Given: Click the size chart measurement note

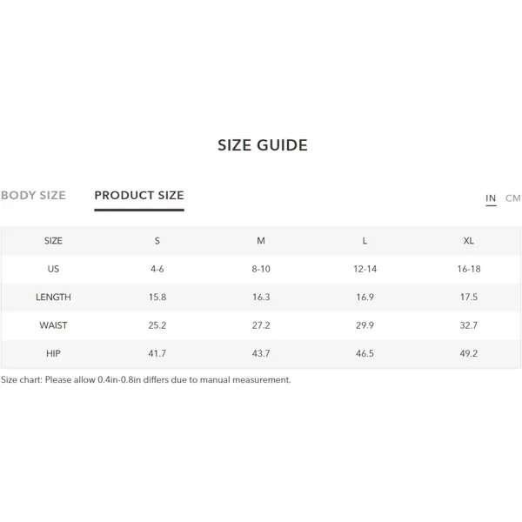Looking at the screenshot, I should tap(146, 380).
